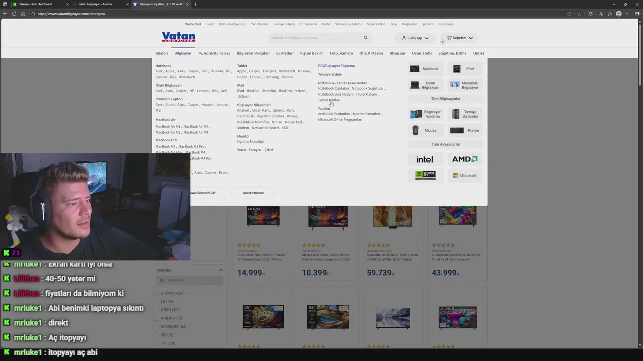Screen dimensions: 643x361
Task: Select the Mouse accessory icon tile
Action: [x=425, y=130]
